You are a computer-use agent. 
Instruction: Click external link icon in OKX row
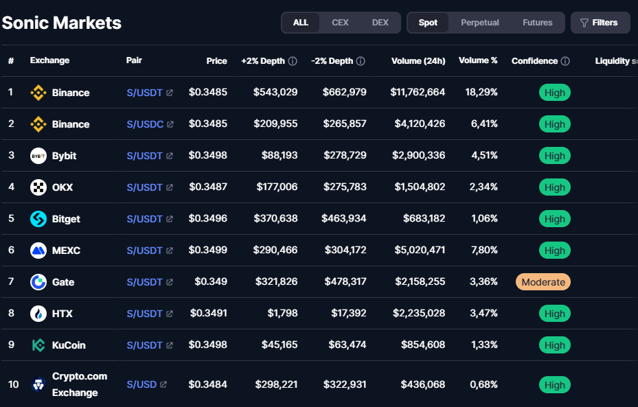coord(170,187)
